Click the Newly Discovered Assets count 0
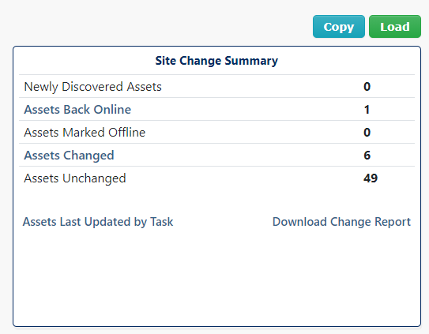Screen dimensions: 429x334 point(367,87)
